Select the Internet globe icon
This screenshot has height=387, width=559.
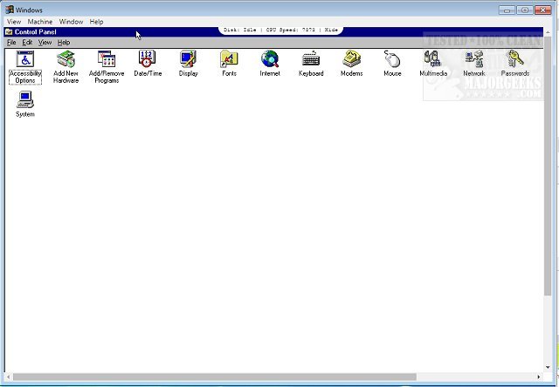pos(270,59)
